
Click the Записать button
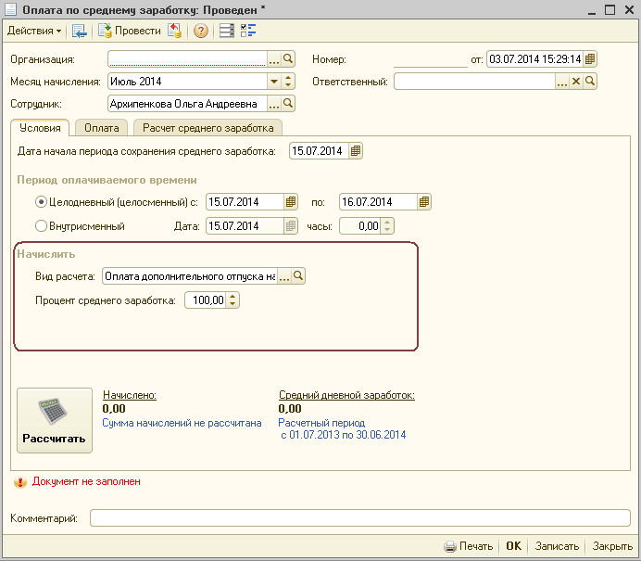pos(559,546)
